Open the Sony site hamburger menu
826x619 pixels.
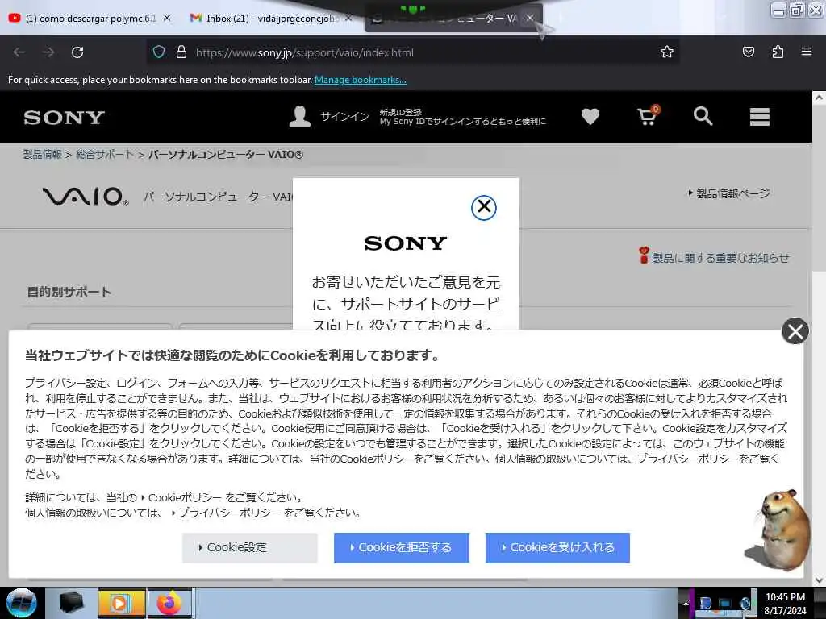click(x=760, y=116)
